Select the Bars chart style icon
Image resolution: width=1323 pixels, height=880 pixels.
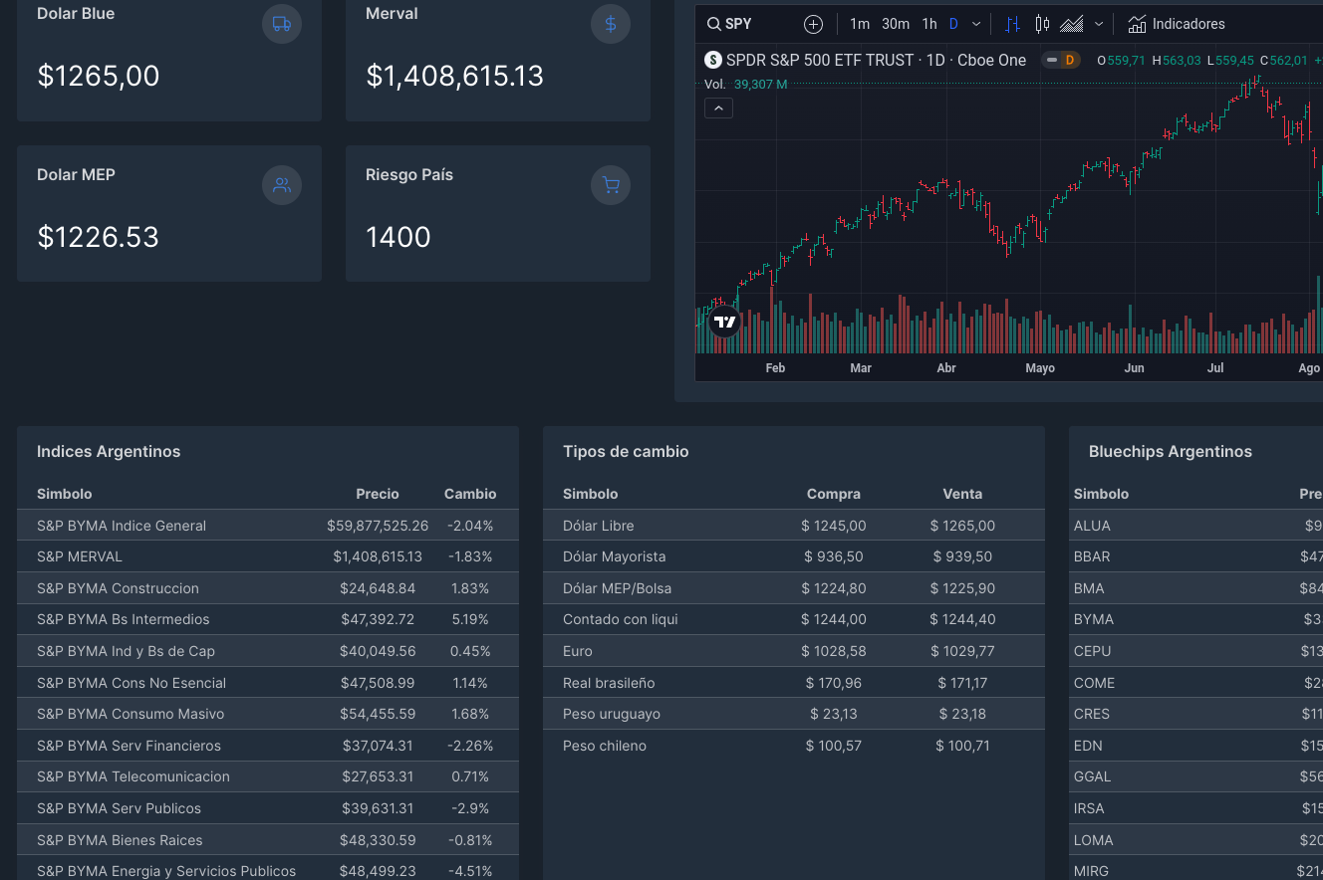coord(1013,24)
